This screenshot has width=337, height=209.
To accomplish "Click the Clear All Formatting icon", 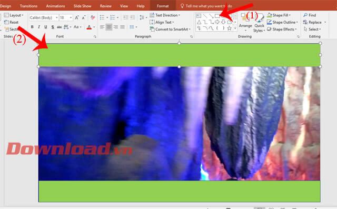I will click(x=93, y=17).
